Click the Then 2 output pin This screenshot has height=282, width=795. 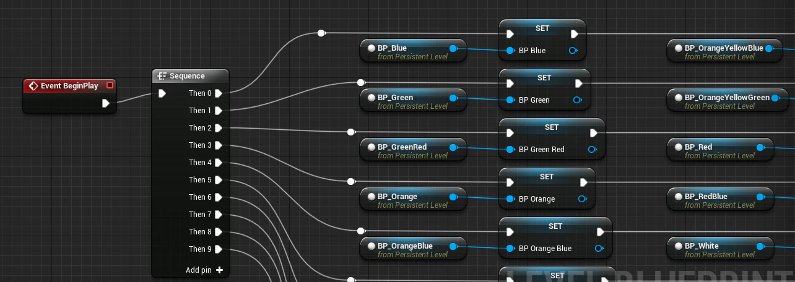pos(219,128)
